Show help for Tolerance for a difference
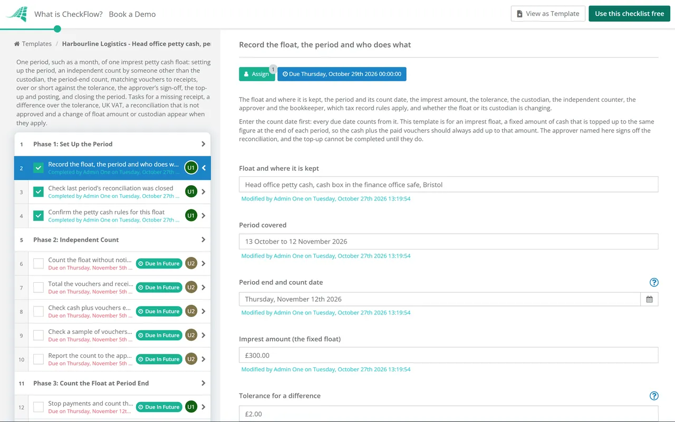Image resolution: width=675 pixels, height=422 pixels. coord(654,396)
